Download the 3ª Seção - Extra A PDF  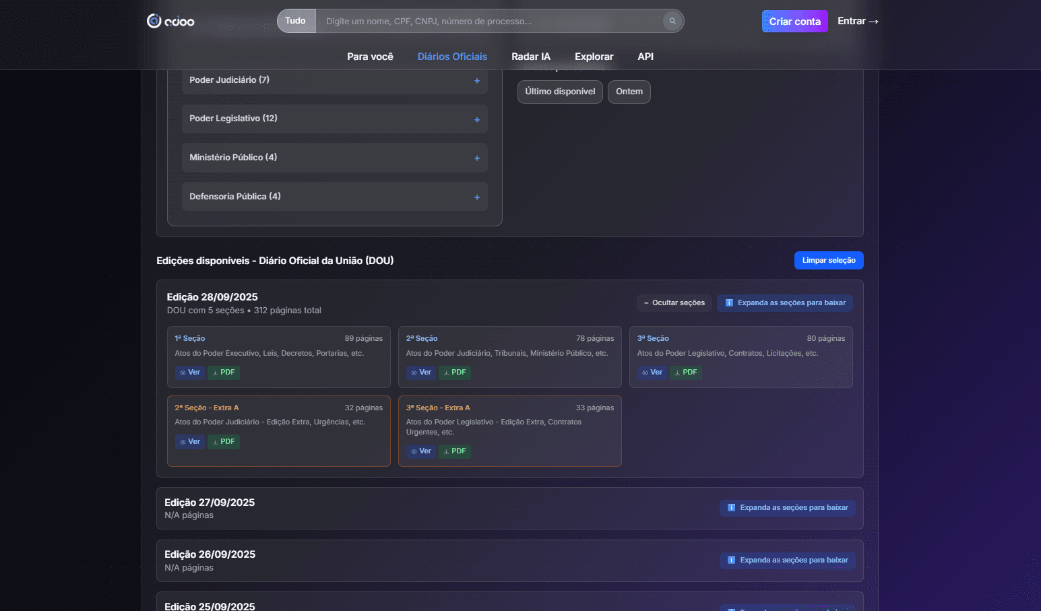pos(455,451)
